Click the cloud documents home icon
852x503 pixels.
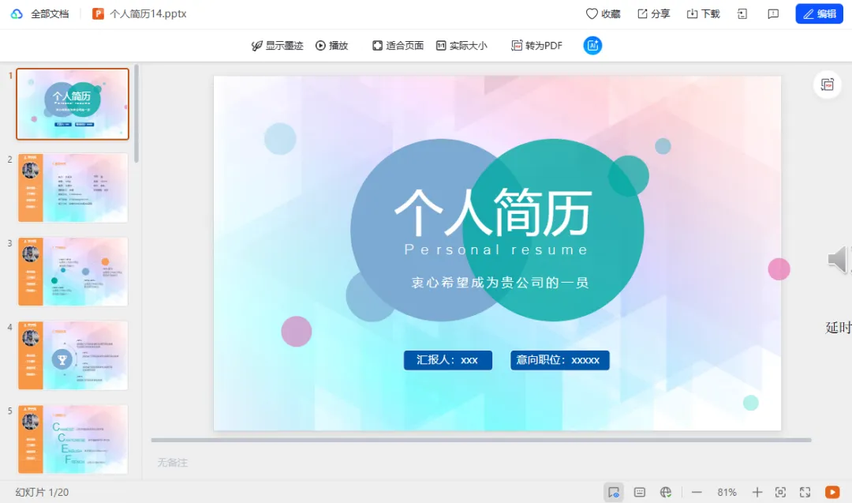pyautogui.click(x=17, y=13)
